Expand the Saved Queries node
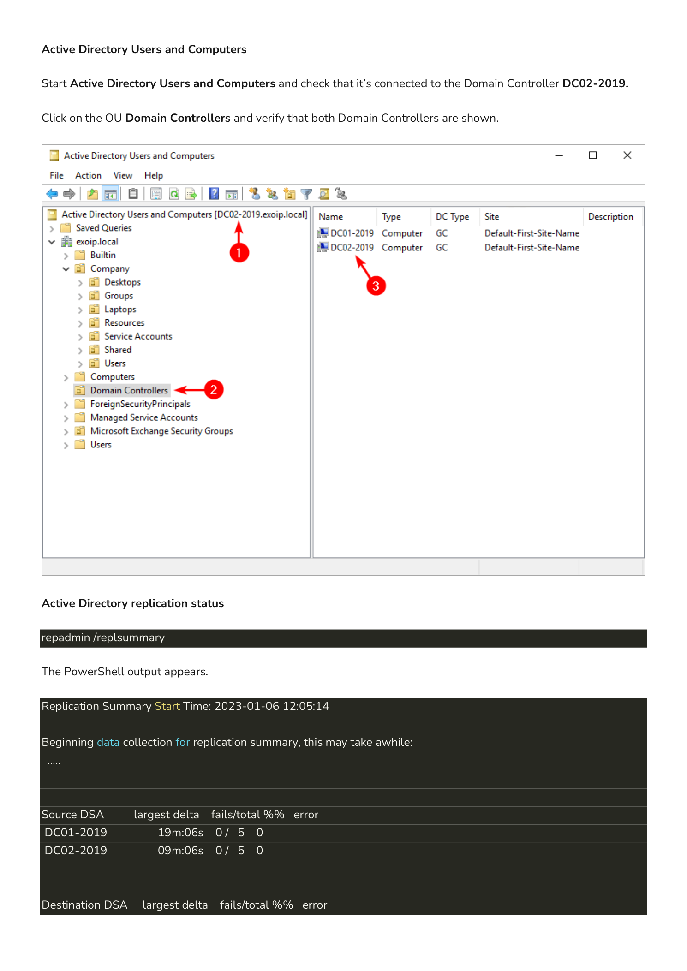 tap(52, 228)
